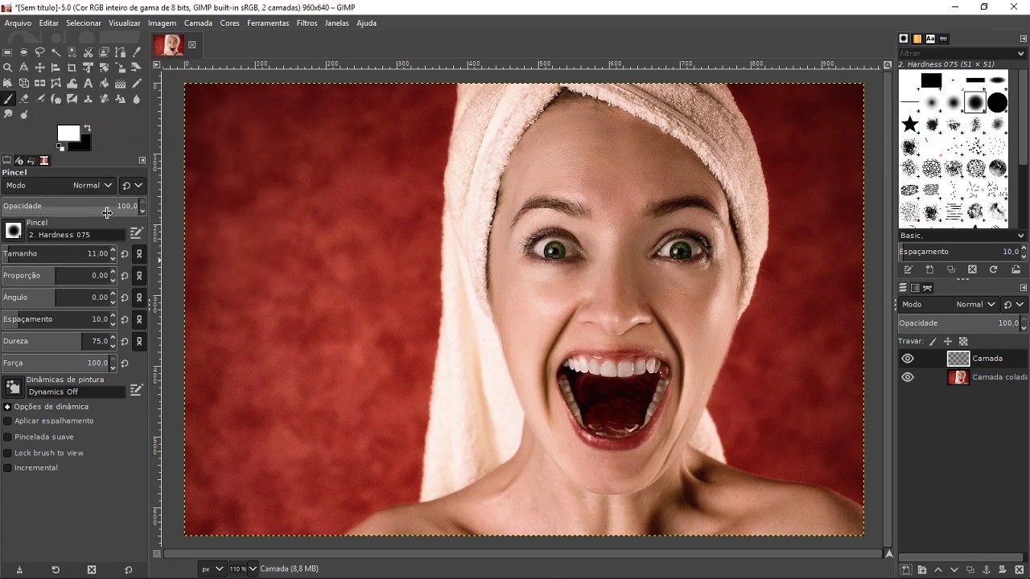The height and width of the screenshot is (579, 1030).
Task: Enable Incremental checkbox
Action: tap(8, 468)
